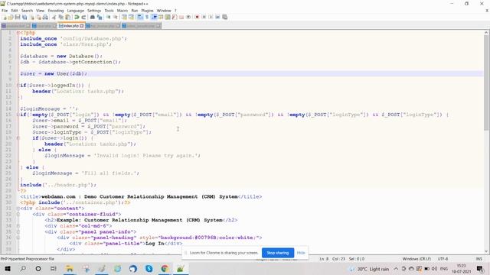The width and height of the screenshot is (490, 275).
Task: Save the recorded macro icon
Action: [224, 17]
